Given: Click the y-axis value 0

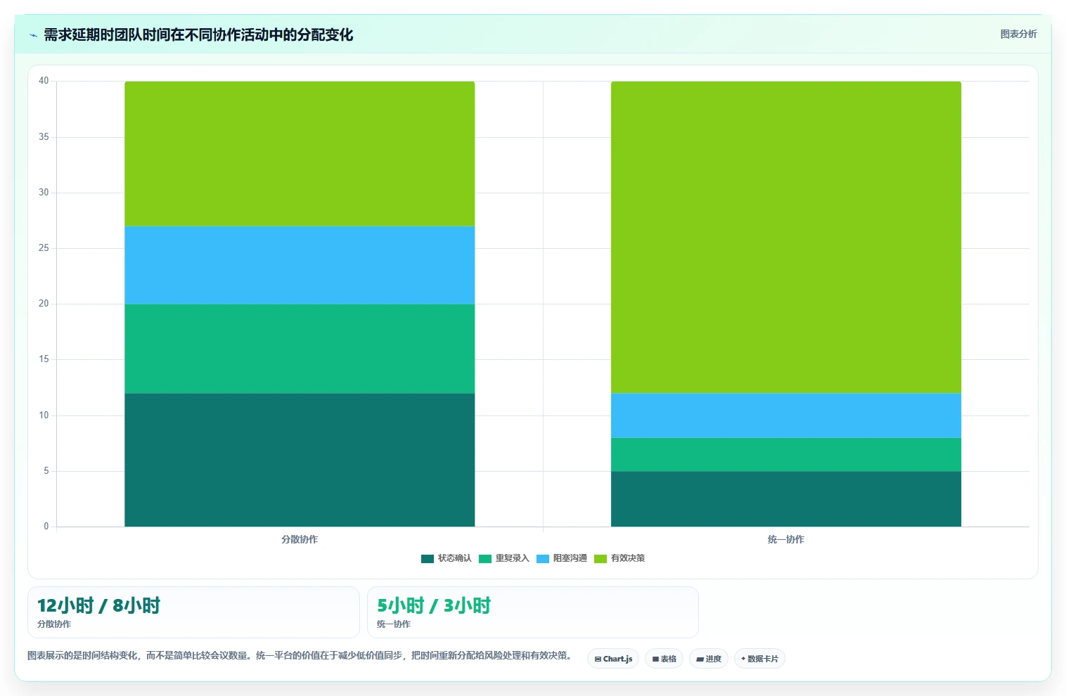Looking at the screenshot, I should click(46, 526).
